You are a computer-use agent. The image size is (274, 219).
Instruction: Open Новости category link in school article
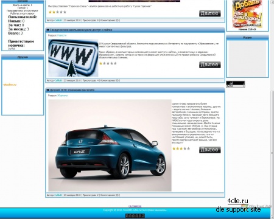(61, 35)
